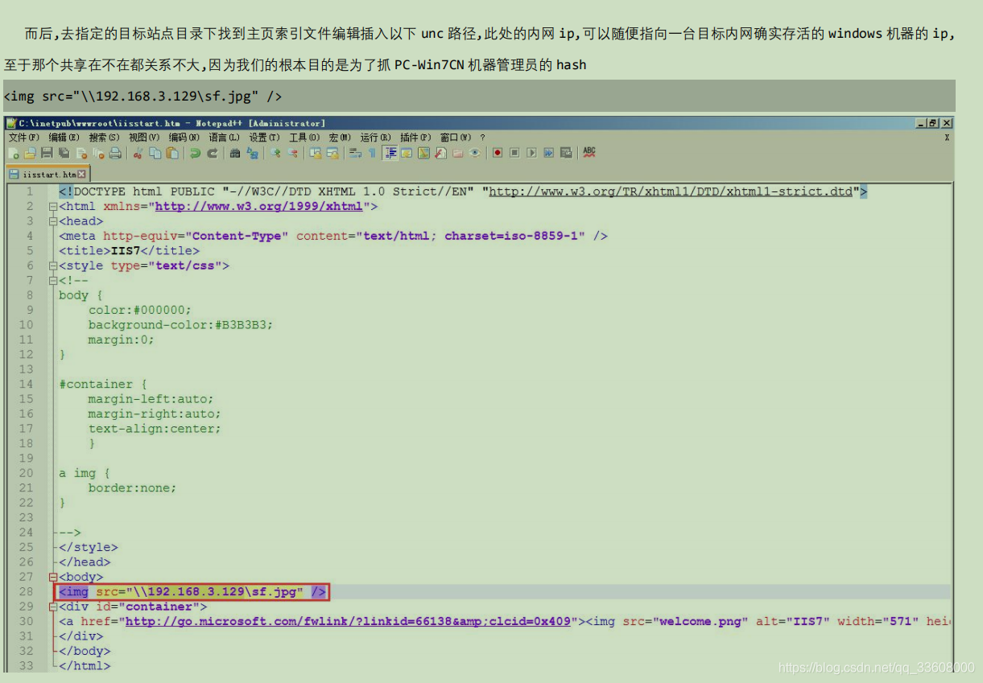Screen dimensions: 983x683
Task: Click the Zoom Out toolbar icon
Action: pyautogui.click(x=292, y=153)
